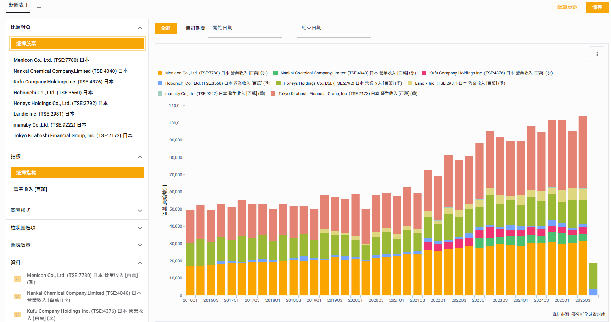The image size is (611, 322).
Task: Collapse the 比較對象 section
Action: pyautogui.click(x=140, y=28)
